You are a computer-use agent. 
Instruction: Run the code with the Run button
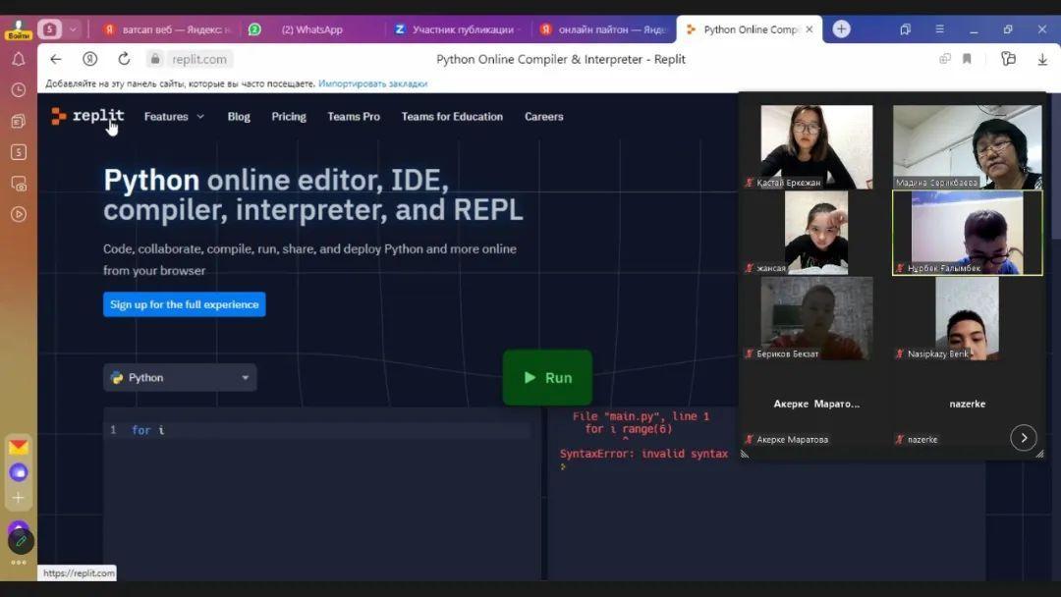547,377
